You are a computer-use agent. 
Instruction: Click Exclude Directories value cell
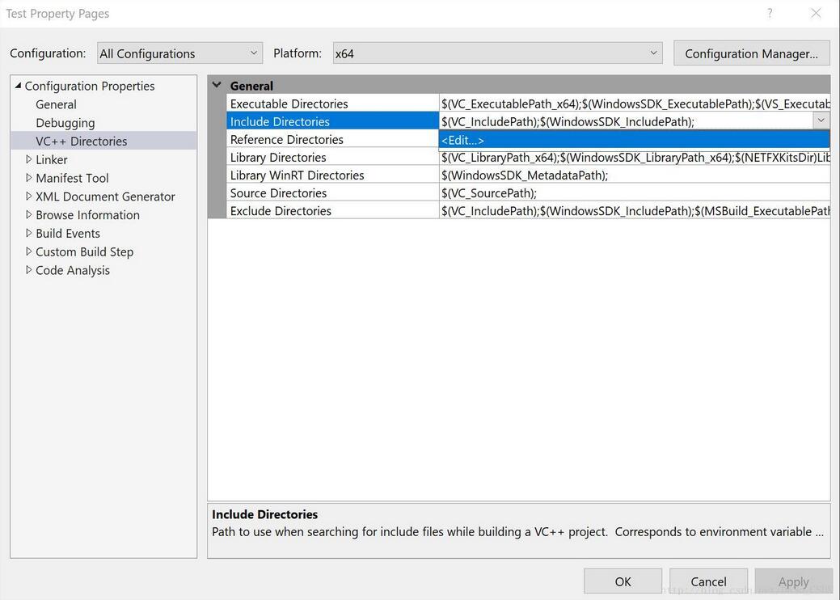click(635, 211)
